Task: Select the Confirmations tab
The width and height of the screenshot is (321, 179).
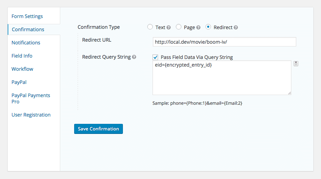Action: (x=28, y=29)
